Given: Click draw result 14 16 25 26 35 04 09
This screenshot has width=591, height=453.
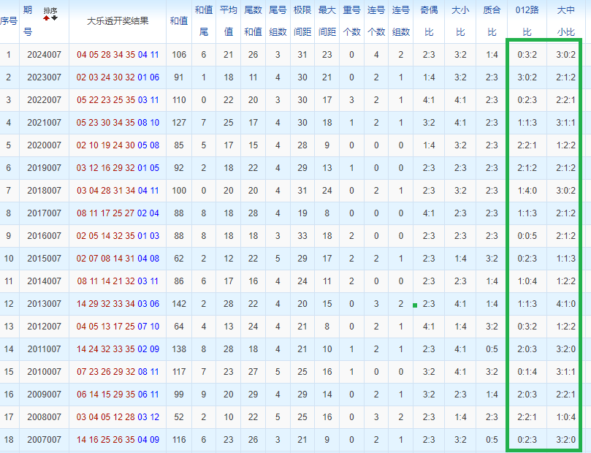Looking at the screenshot, I should coord(118,440).
